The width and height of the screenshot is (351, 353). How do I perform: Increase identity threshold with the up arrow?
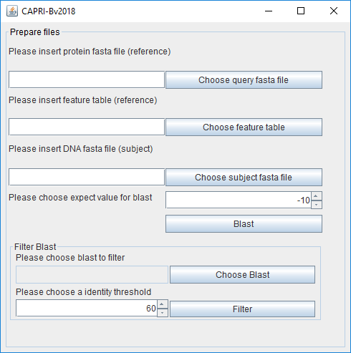[163, 304]
